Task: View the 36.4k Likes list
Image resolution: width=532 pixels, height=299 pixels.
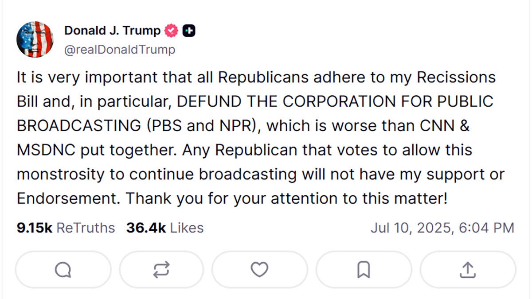Action: pos(165,228)
